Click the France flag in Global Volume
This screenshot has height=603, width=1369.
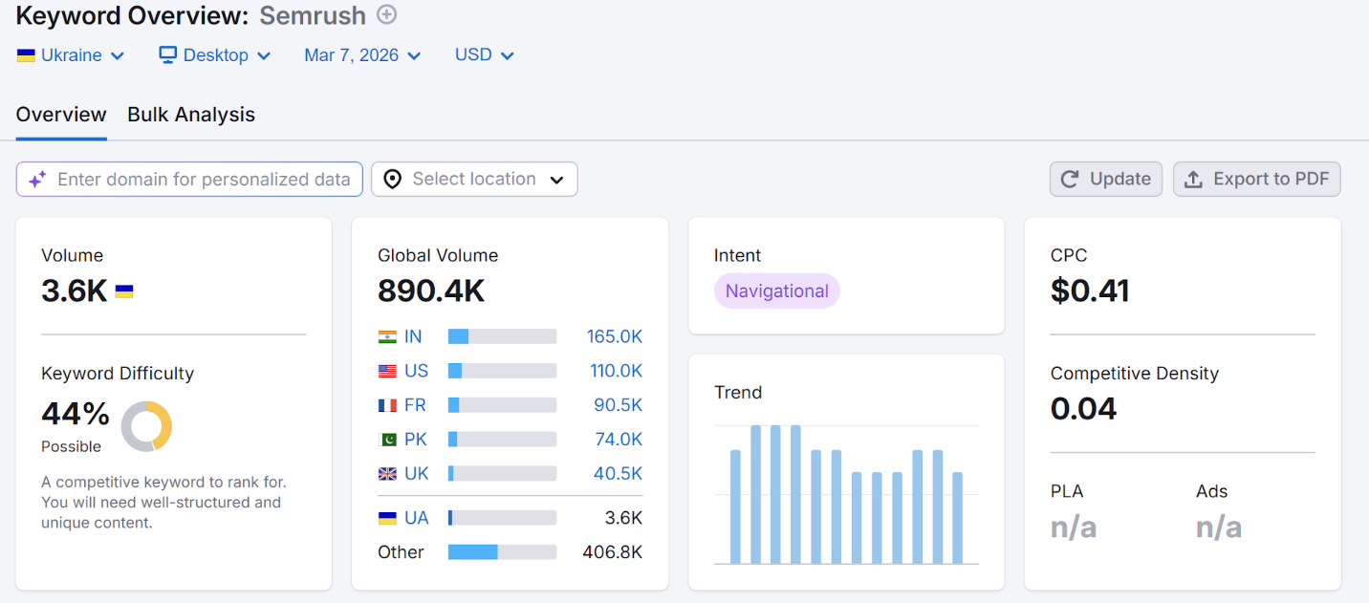[x=387, y=405]
